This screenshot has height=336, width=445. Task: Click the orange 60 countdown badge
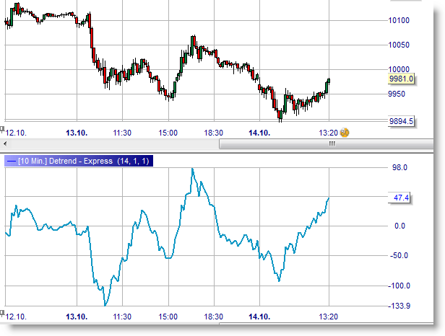coord(345,133)
